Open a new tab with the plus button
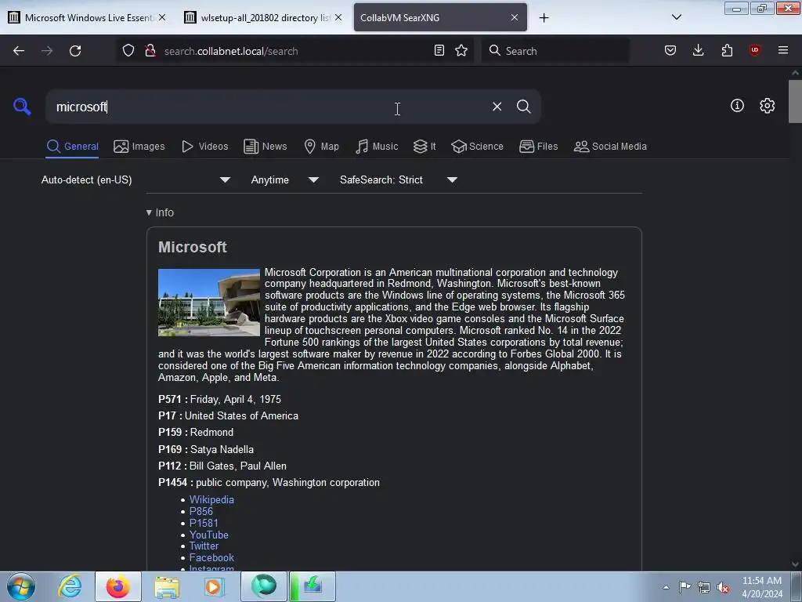This screenshot has width=802, height=602. [x=544, y=18]
